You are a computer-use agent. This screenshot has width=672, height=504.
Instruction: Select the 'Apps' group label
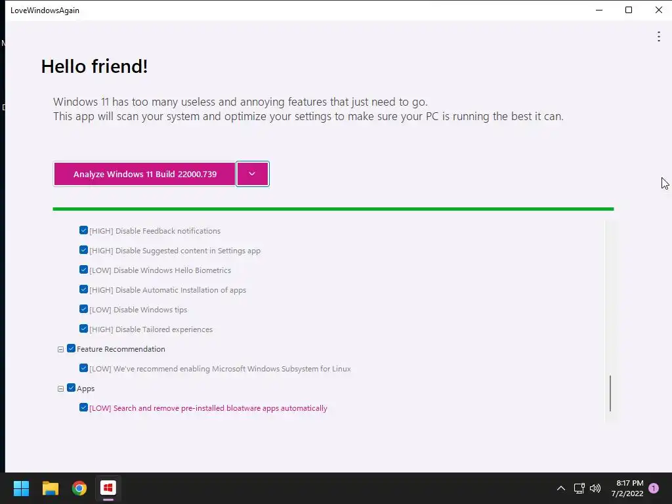click(86, 388)
